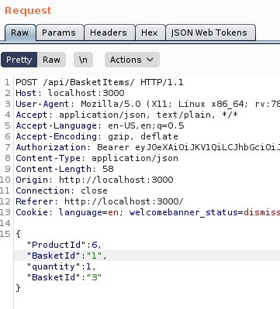This screenshot has height=309, width=280.
Task: Select the Pretty view toggle
Action: (x=19, y=60)
